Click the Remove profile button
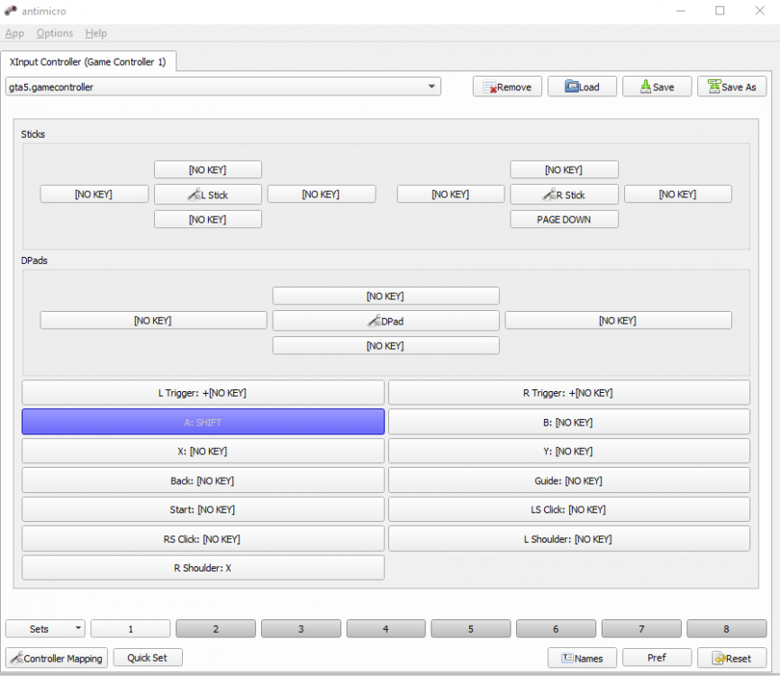Image resolution: width=780 pixels, height=676 pixels. click(507, 87)
